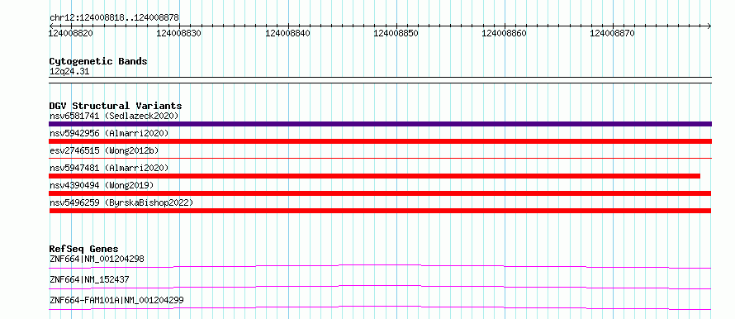Click ruler position 124008850
This screenshot has height=319, width=735.
click(x=396, y=34)
